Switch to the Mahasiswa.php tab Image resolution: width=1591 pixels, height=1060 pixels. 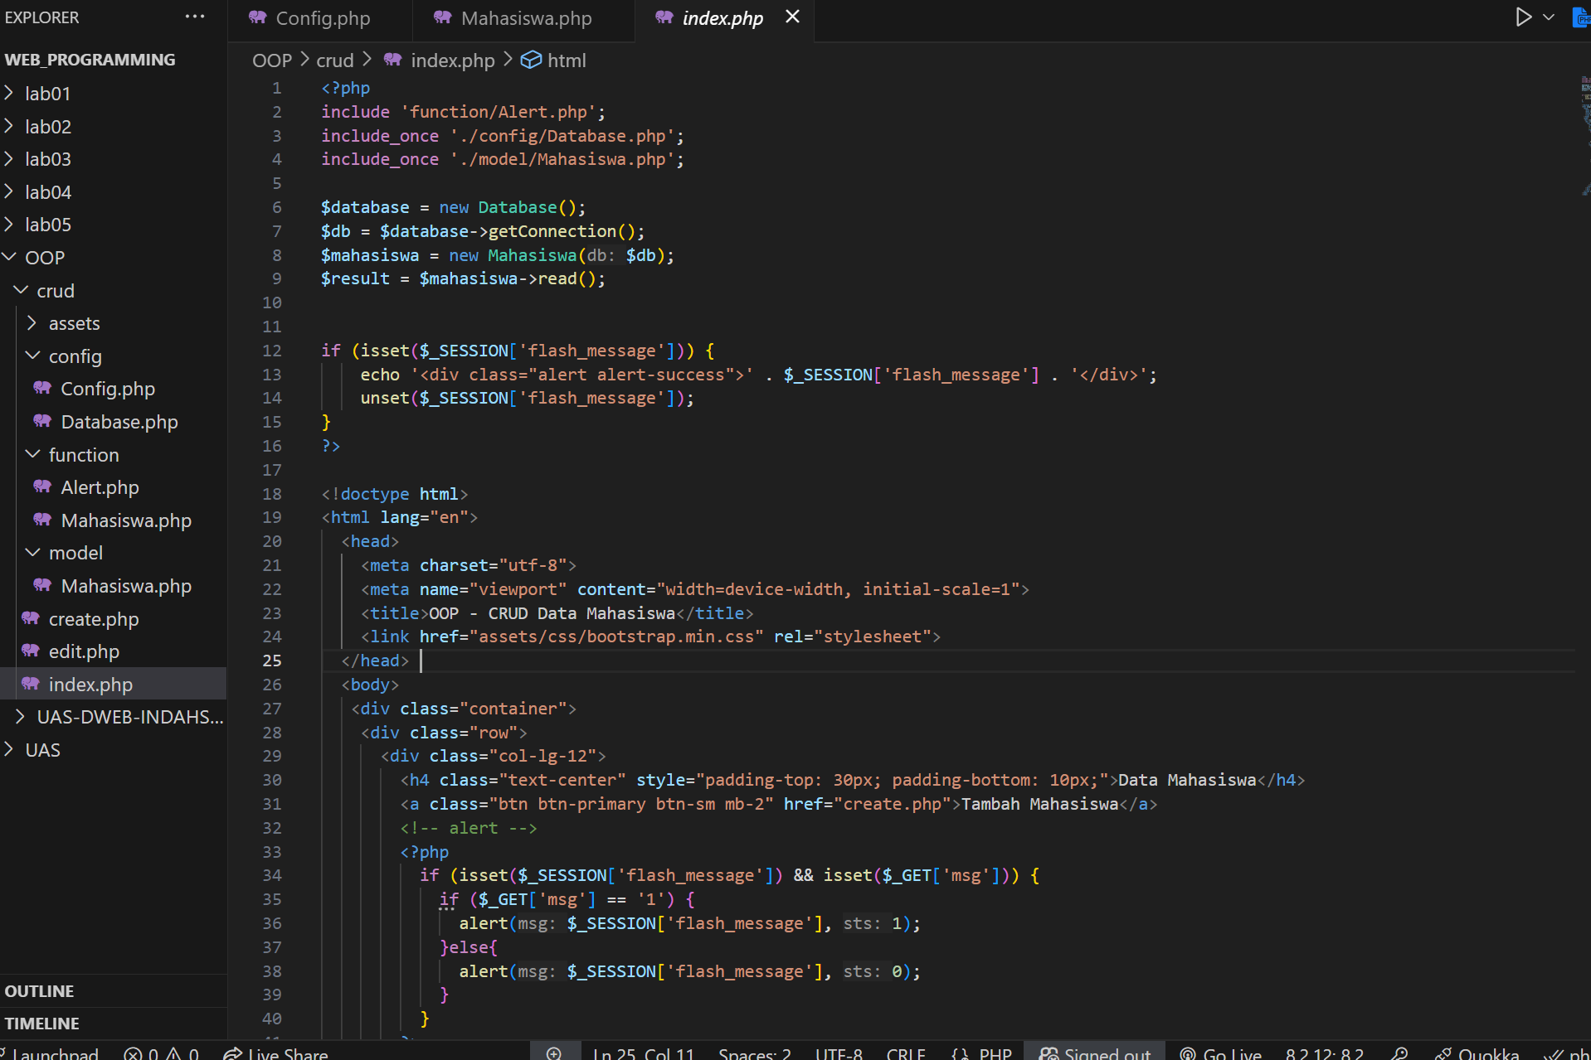tap(526, 18)
